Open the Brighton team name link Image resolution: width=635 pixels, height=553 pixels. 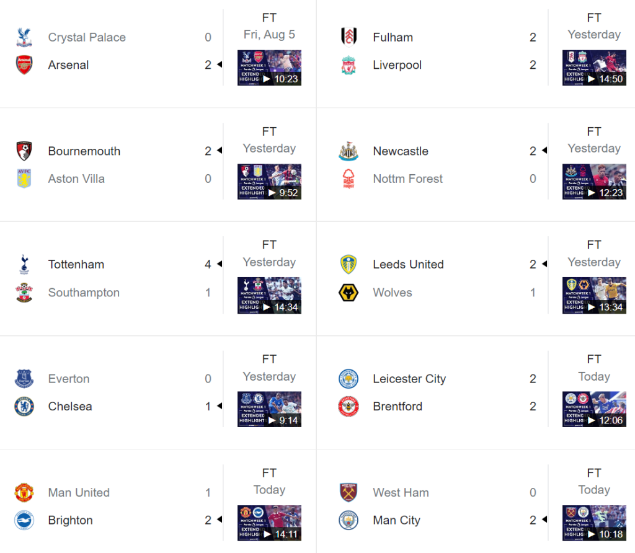point(71,520)
